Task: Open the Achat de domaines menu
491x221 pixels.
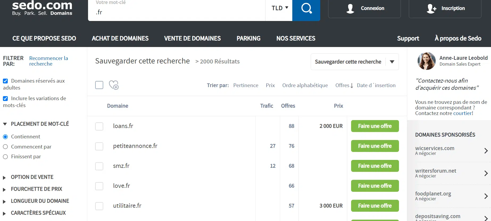Action: pyautogui.click(x=120, y=39)
